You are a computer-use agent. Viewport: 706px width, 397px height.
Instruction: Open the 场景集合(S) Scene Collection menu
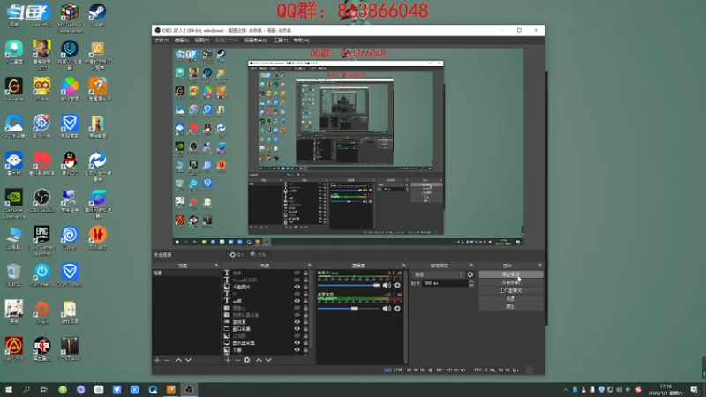click(256, 41)
